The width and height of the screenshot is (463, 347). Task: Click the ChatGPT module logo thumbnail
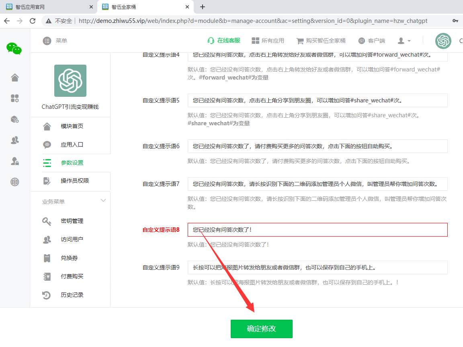tap(70, 81)
